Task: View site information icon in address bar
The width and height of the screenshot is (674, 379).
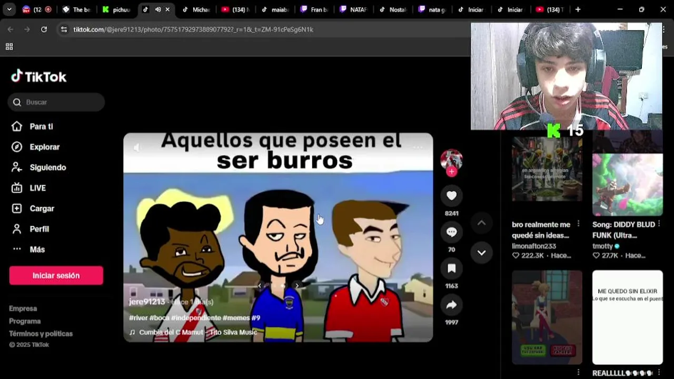Action: [x=64, y=29]
